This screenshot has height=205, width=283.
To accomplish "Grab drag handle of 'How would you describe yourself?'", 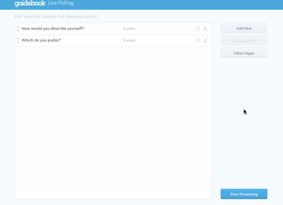I will [18, 29].
